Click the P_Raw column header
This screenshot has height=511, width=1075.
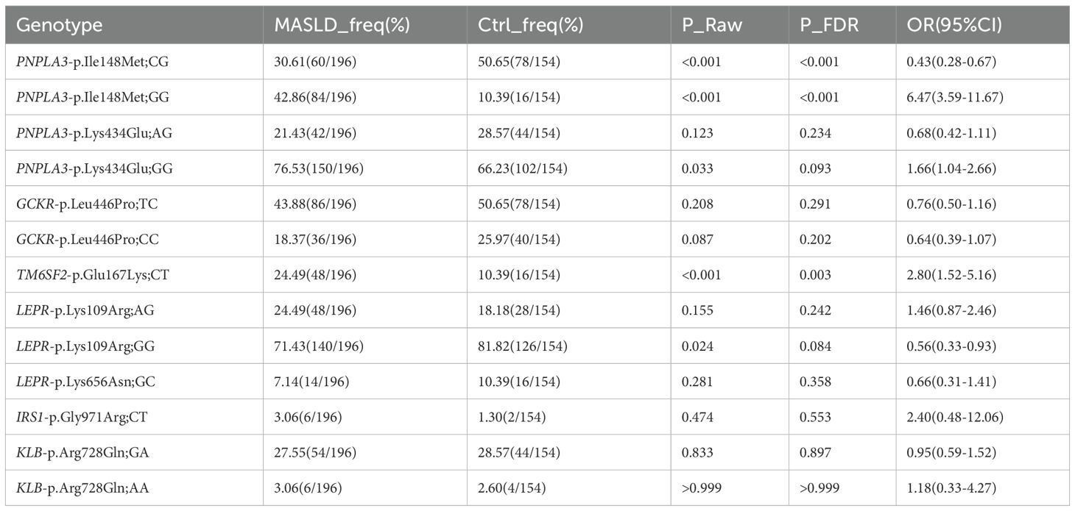pos(706,26)
